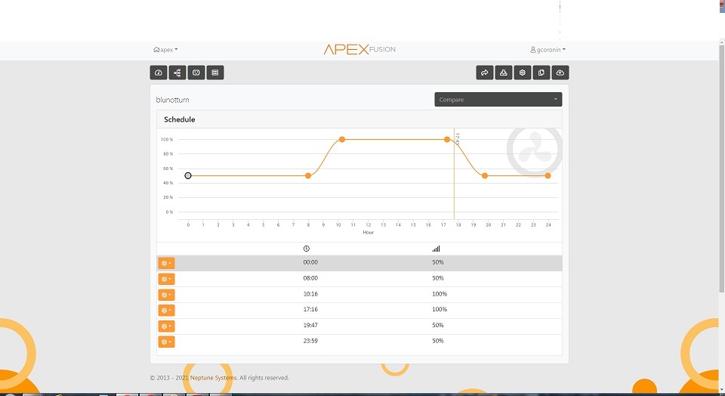Click the hierarchy tree icon button
The image size is (725, 396).
point(177,73)
